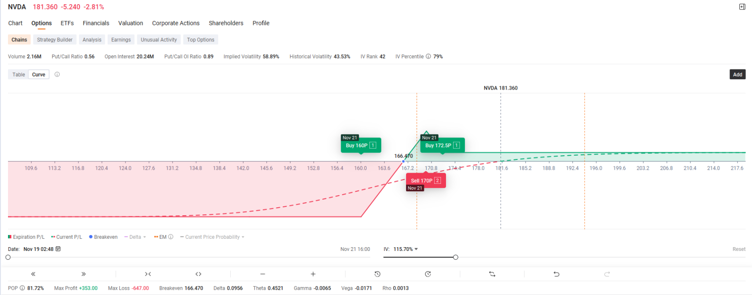Switch to Corporate Actions tab
The image size is (752, 295).
click(176, 23)
